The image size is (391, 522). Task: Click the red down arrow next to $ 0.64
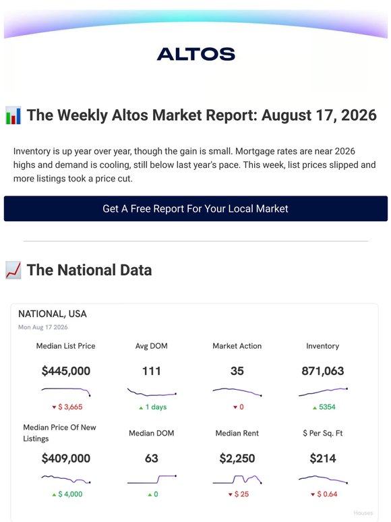tap(313, 494)
